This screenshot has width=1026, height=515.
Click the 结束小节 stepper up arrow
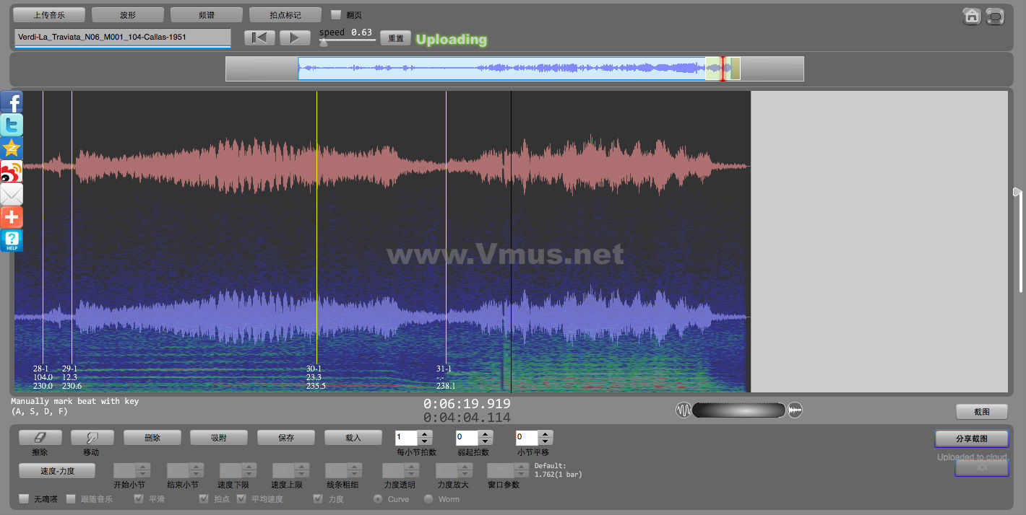coord(197,467)
